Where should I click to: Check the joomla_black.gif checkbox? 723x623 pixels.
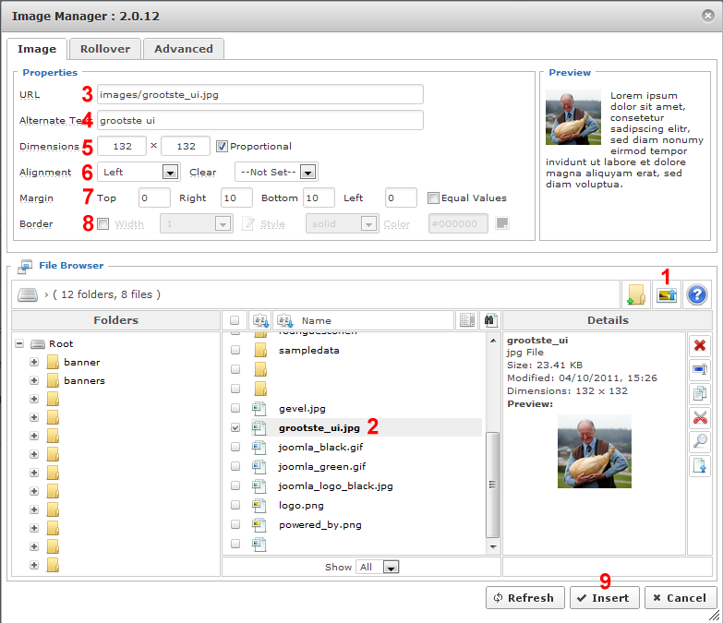(x=235, y=447)
